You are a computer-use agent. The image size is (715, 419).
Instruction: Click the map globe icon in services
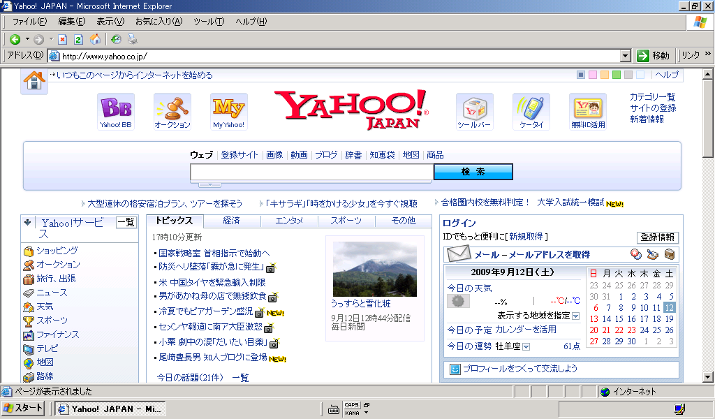tap(29, 363)
